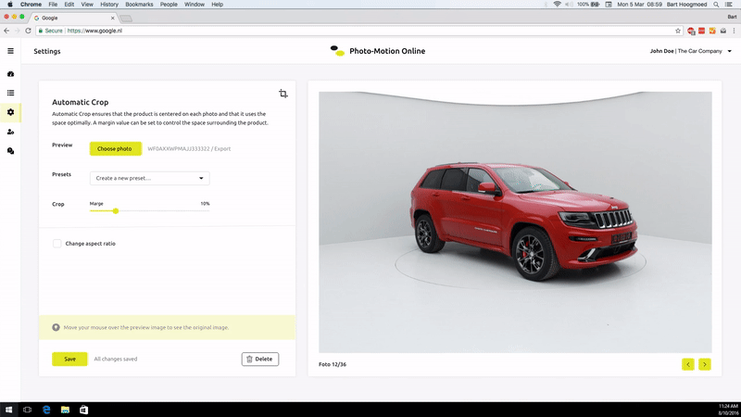
Task: Open the People menu
Action: pos(169,5)
